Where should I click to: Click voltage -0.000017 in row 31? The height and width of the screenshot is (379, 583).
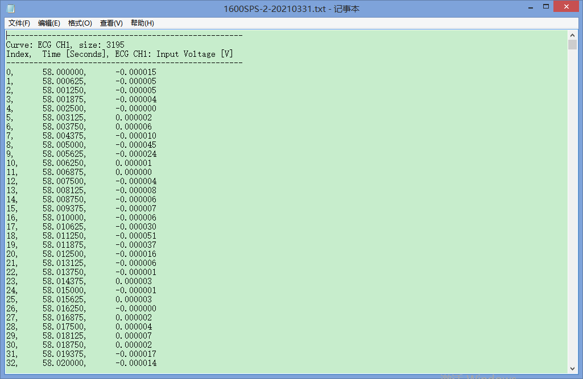(136, 355)
